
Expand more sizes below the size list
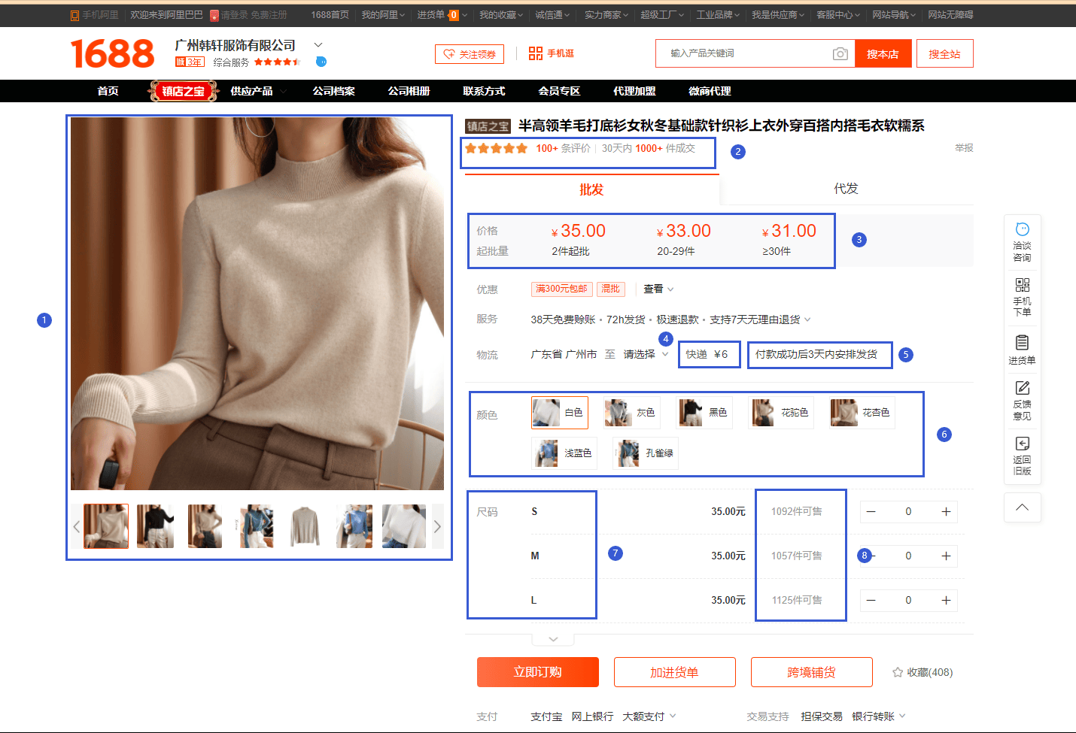click(553, 639)
